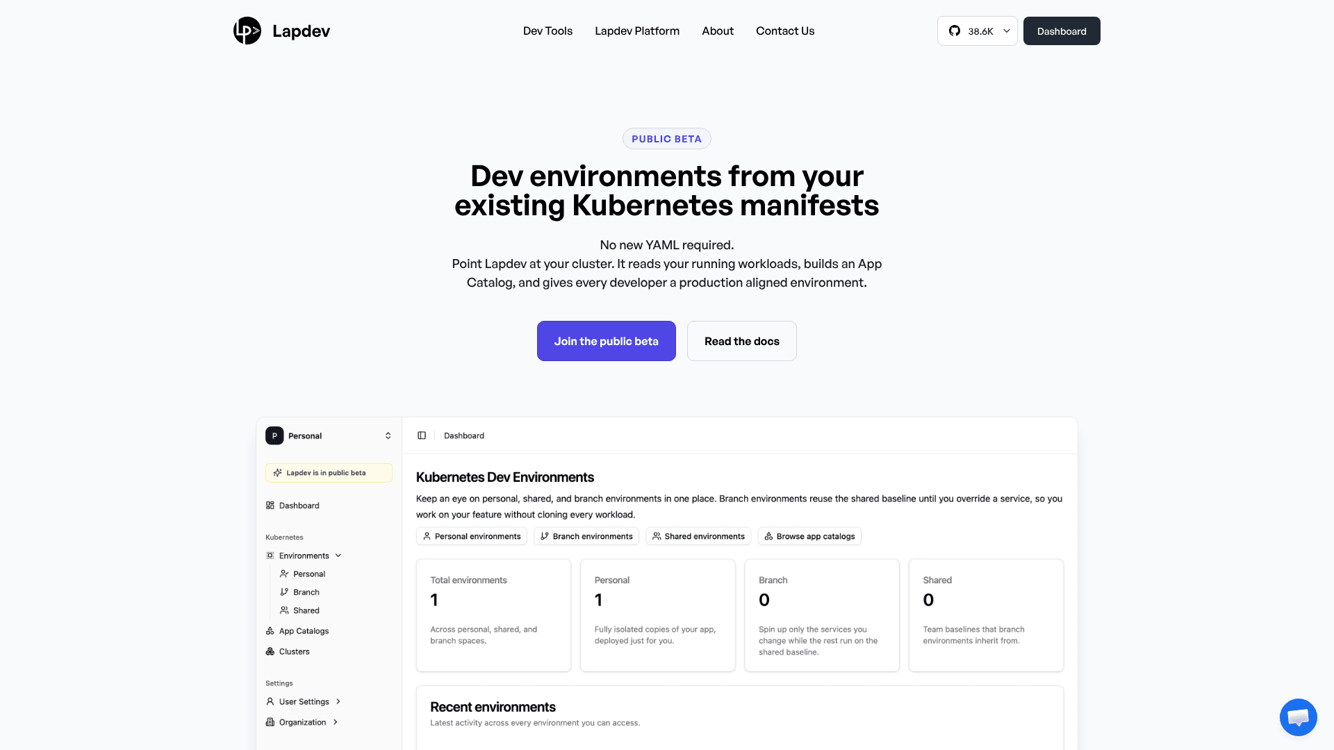Image resolution: width=1334 pixels, height=750 pixels.
Task: Click the Shared stats card
Action: (986, 615)
